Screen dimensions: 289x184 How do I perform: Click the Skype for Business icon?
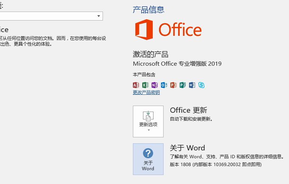pyautogui.click(x=201, y=85)
